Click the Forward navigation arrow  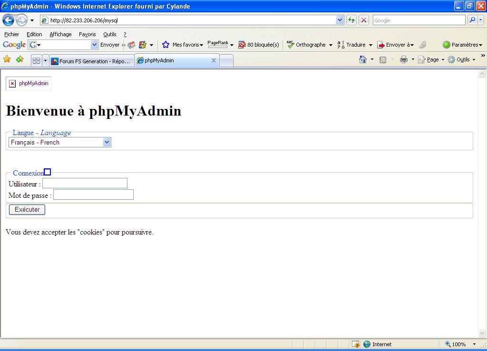point(21,20)
